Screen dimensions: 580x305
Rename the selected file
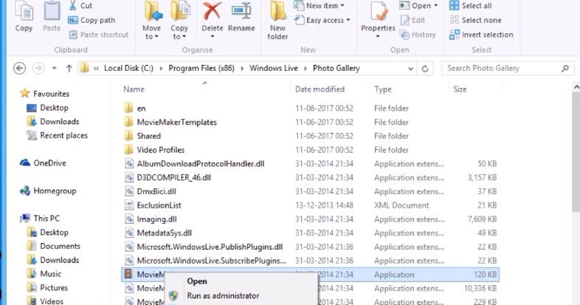(241, 18)
